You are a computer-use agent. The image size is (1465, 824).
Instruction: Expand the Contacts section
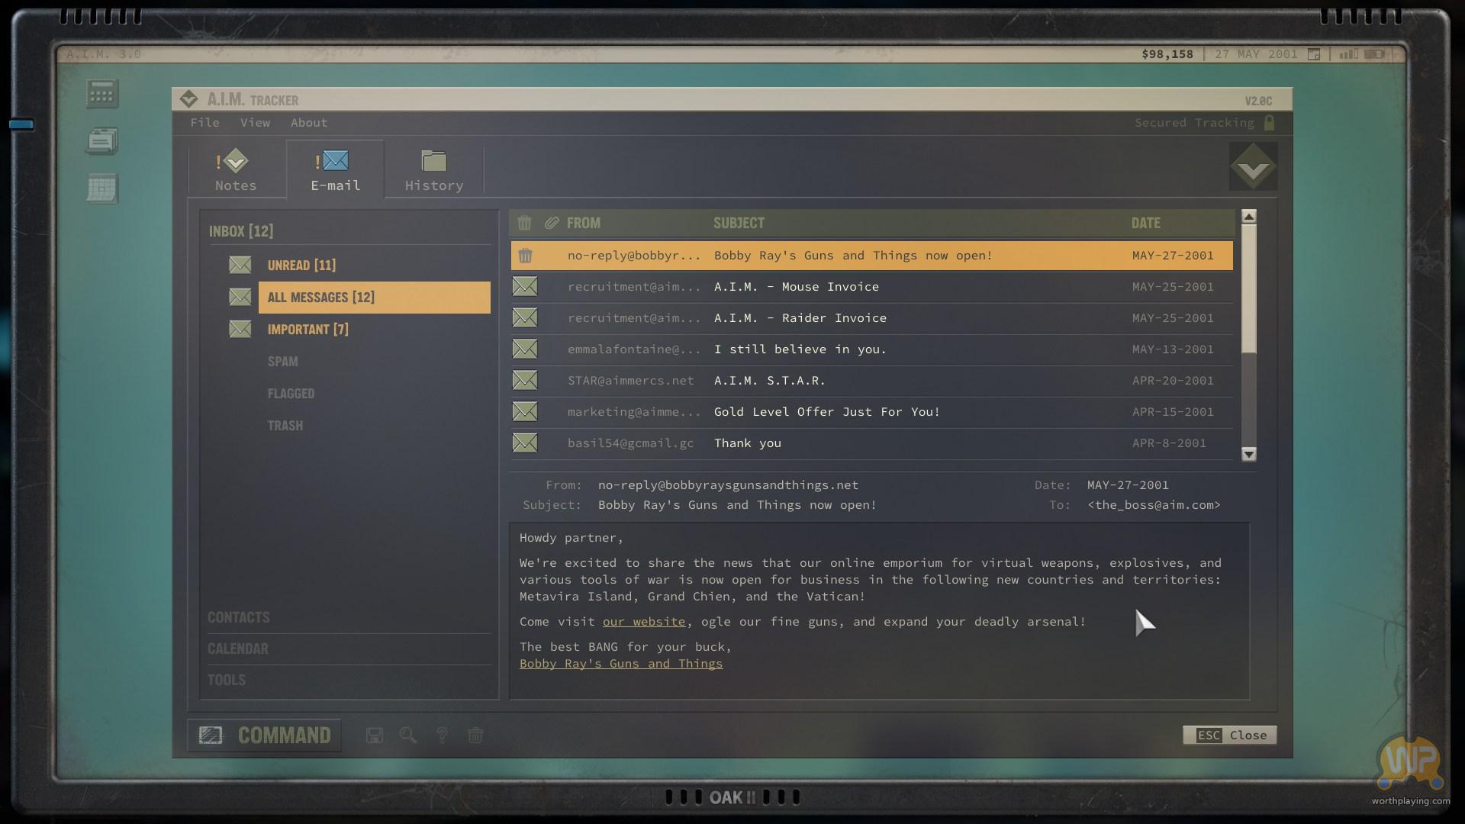click(x=239, y=617)
